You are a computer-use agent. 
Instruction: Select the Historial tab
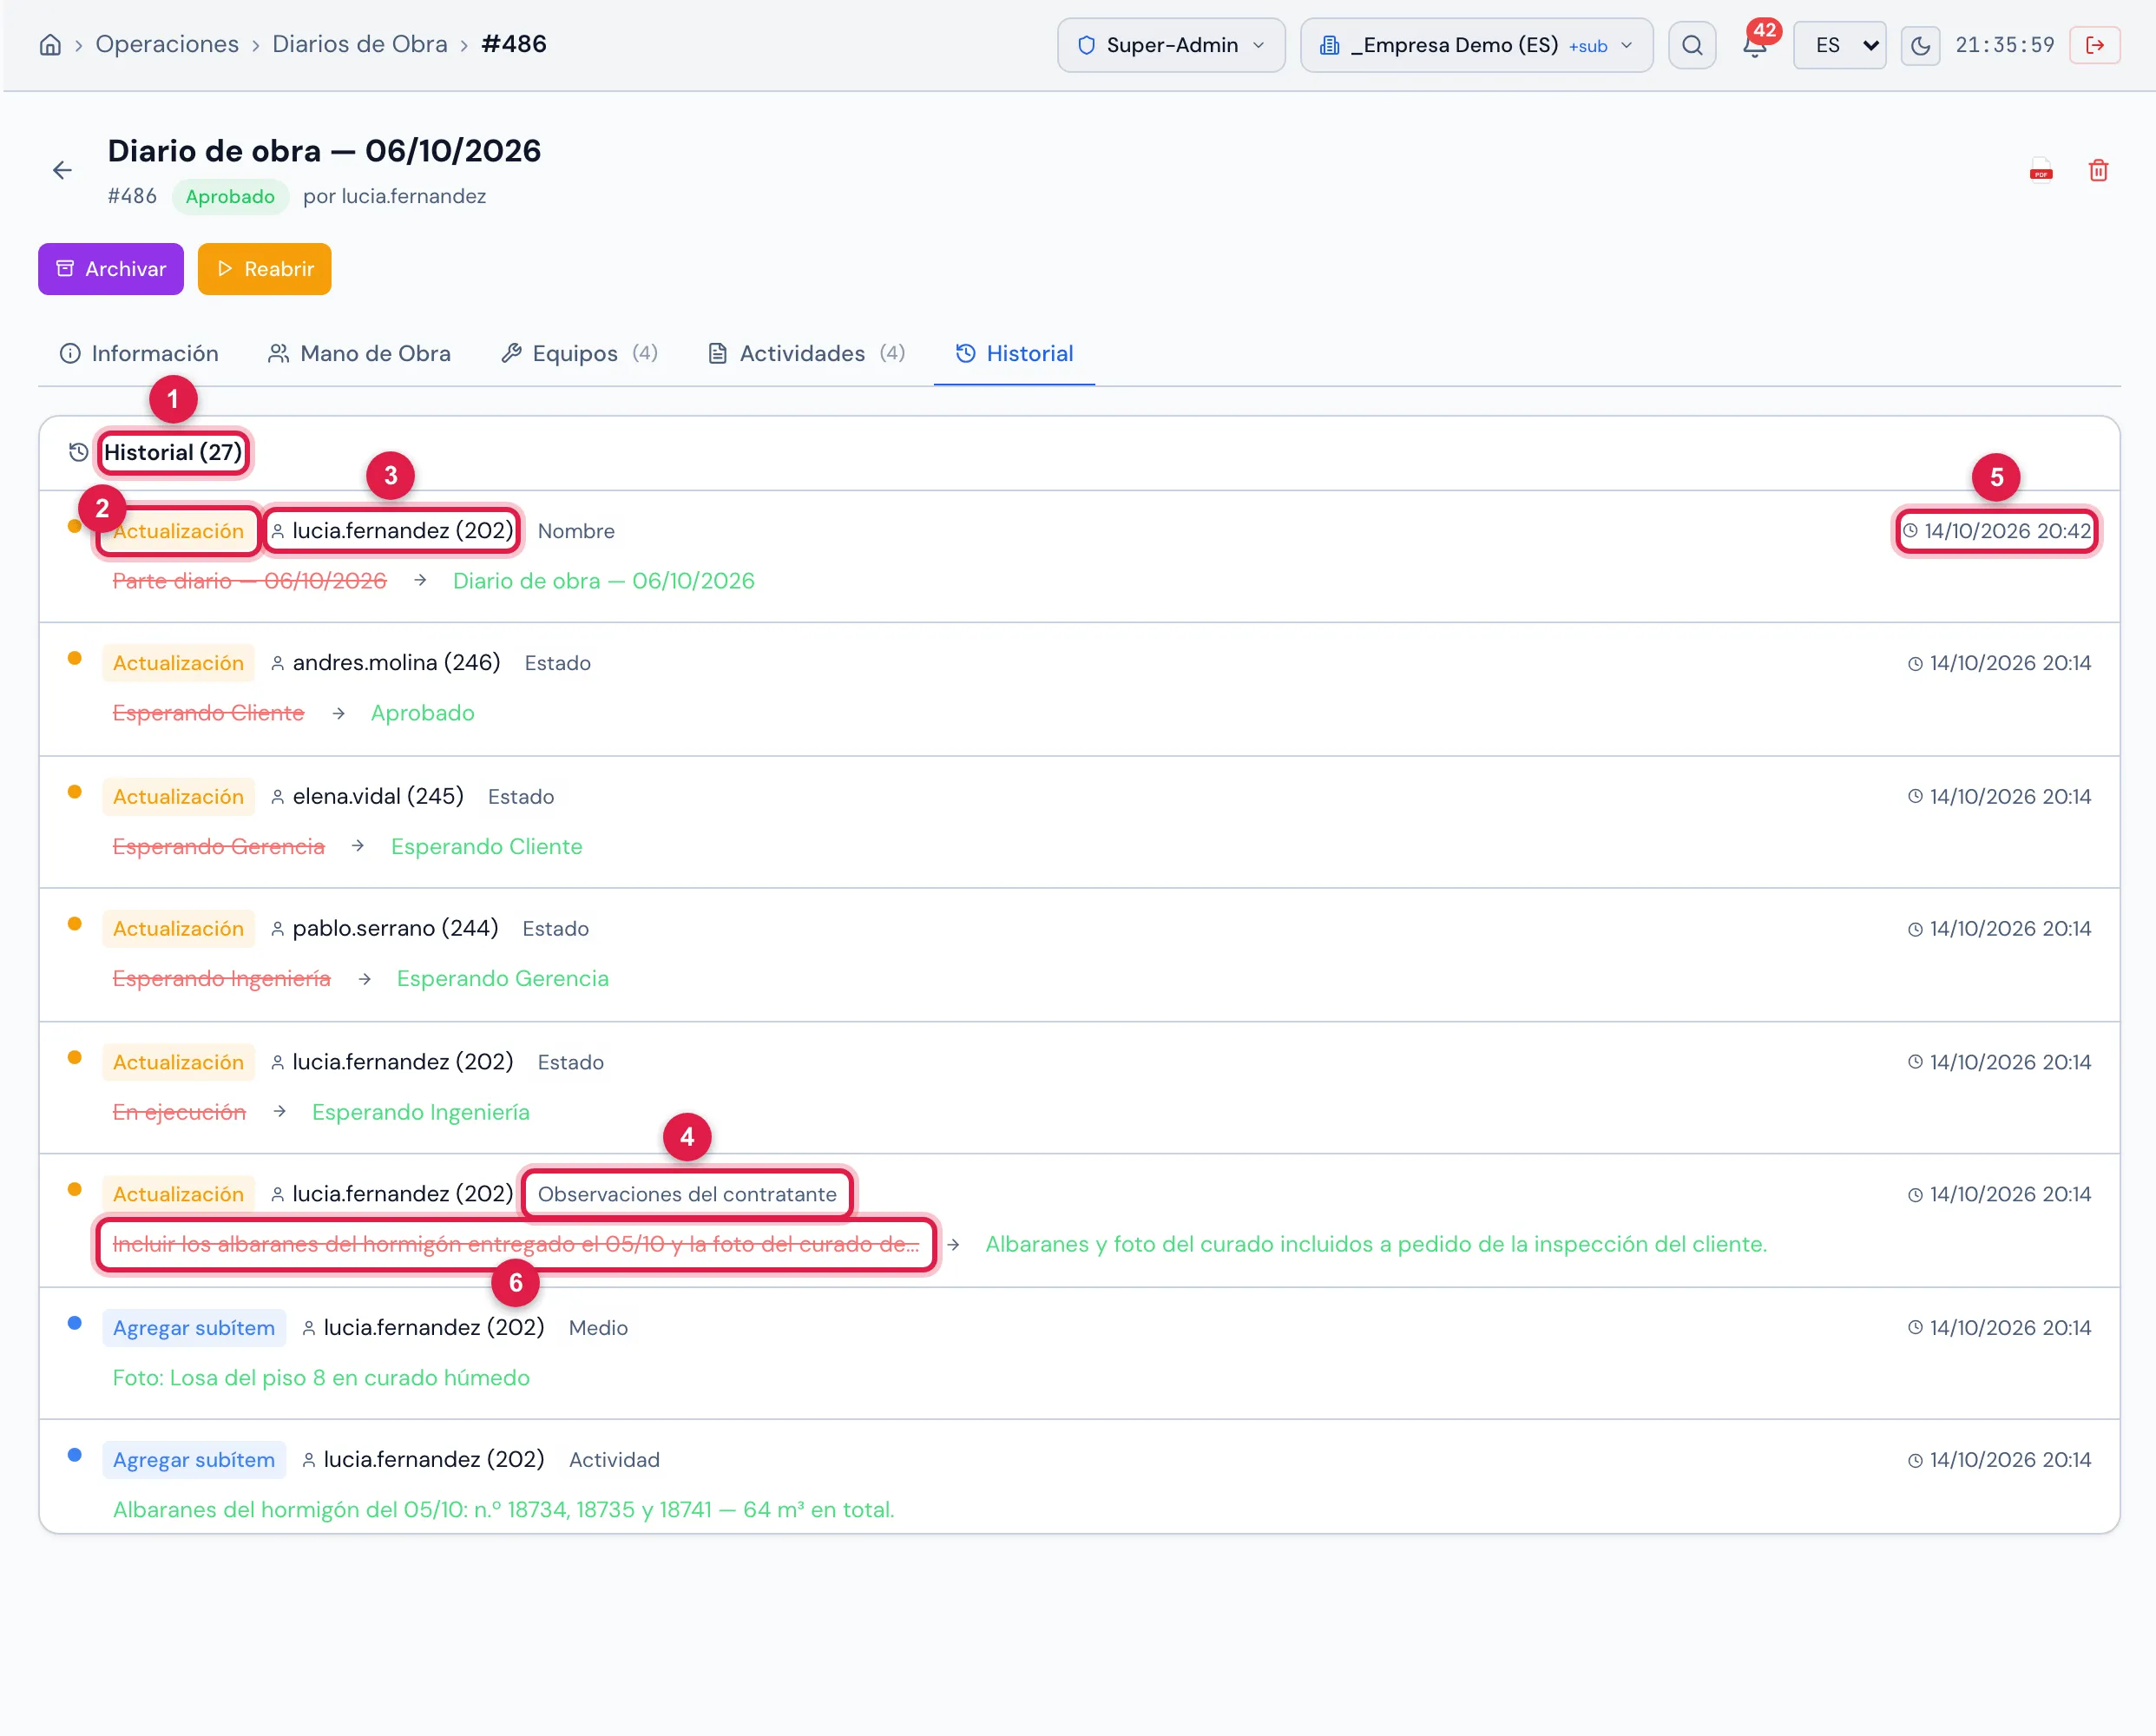pyautogui.click(x=1014, y=353)
